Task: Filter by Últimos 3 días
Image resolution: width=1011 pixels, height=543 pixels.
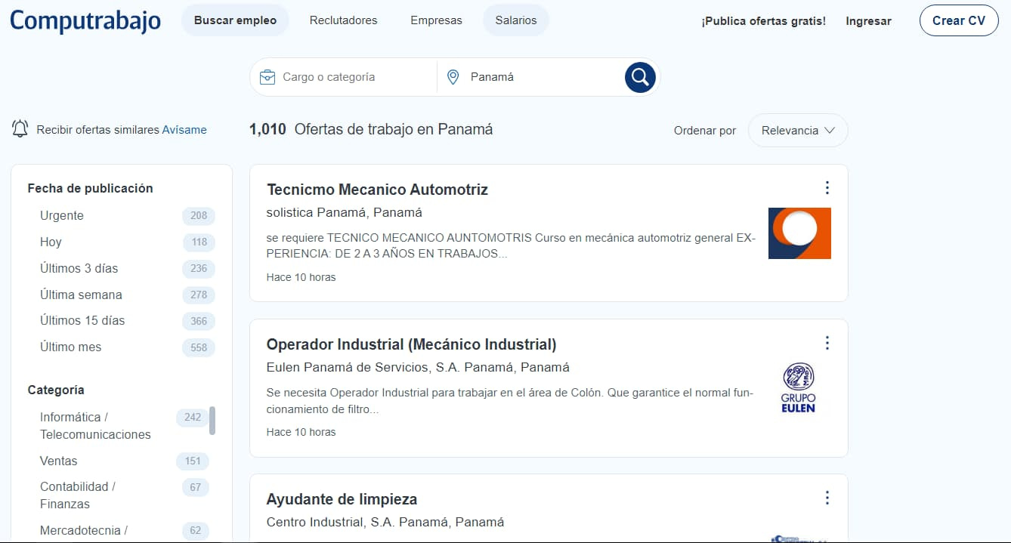Action: point(79,268)
